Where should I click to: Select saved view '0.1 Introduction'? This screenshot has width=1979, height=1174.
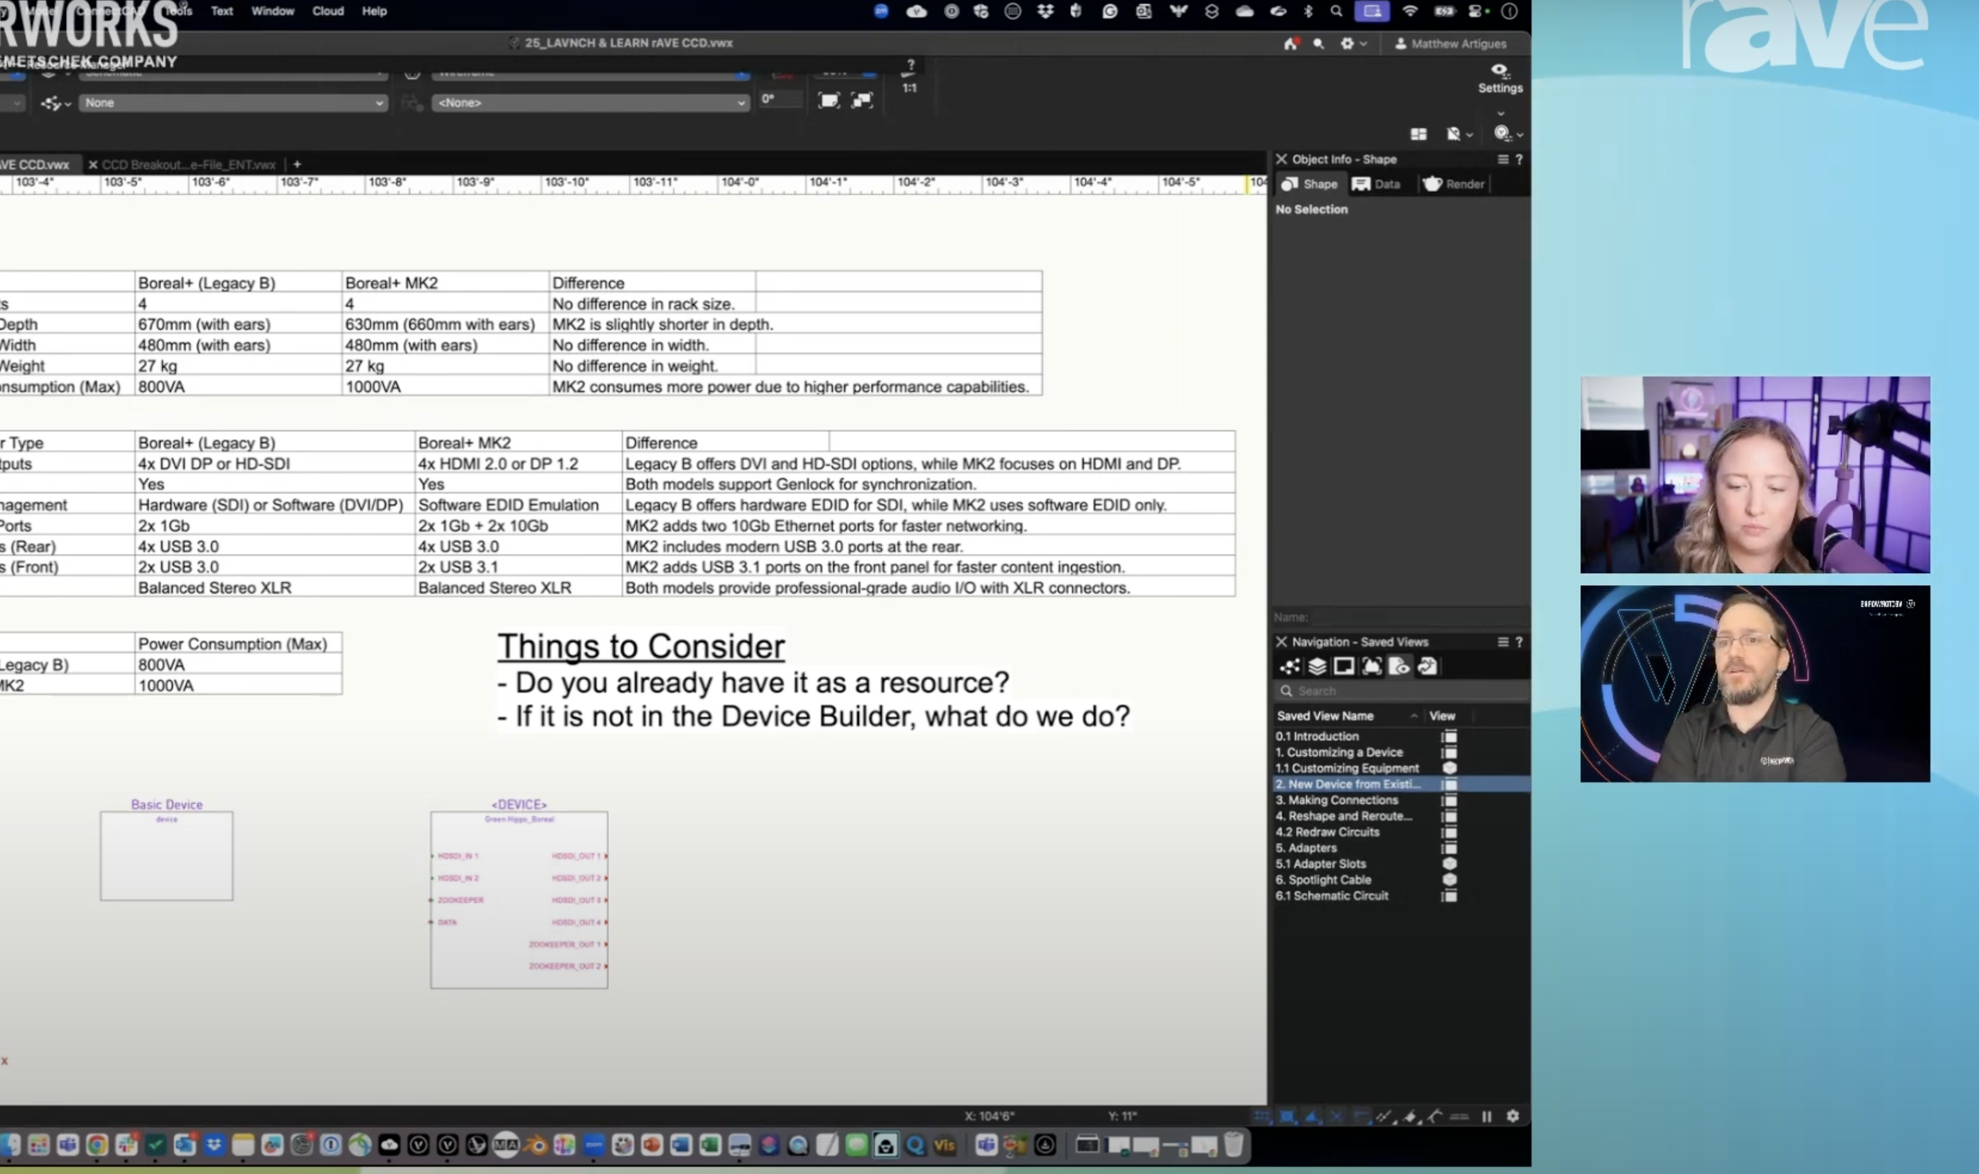point(1317,736)
